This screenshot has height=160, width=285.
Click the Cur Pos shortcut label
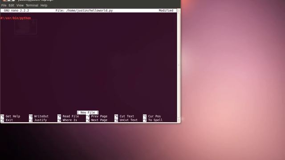click(155, 116)
